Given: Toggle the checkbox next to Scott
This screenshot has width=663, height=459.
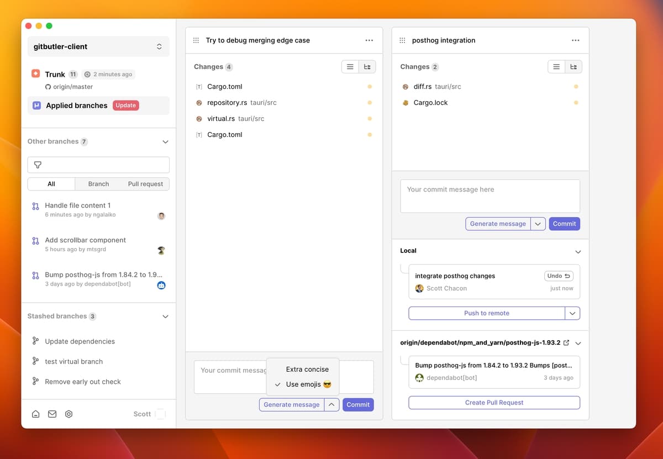Looking at the screenshot, I should [x=160, y=414].
